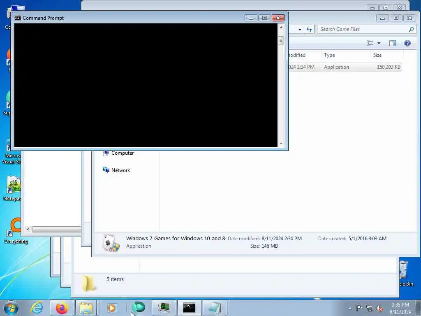Click Command Prompt scrollbar up arrow

click(281, 27)
